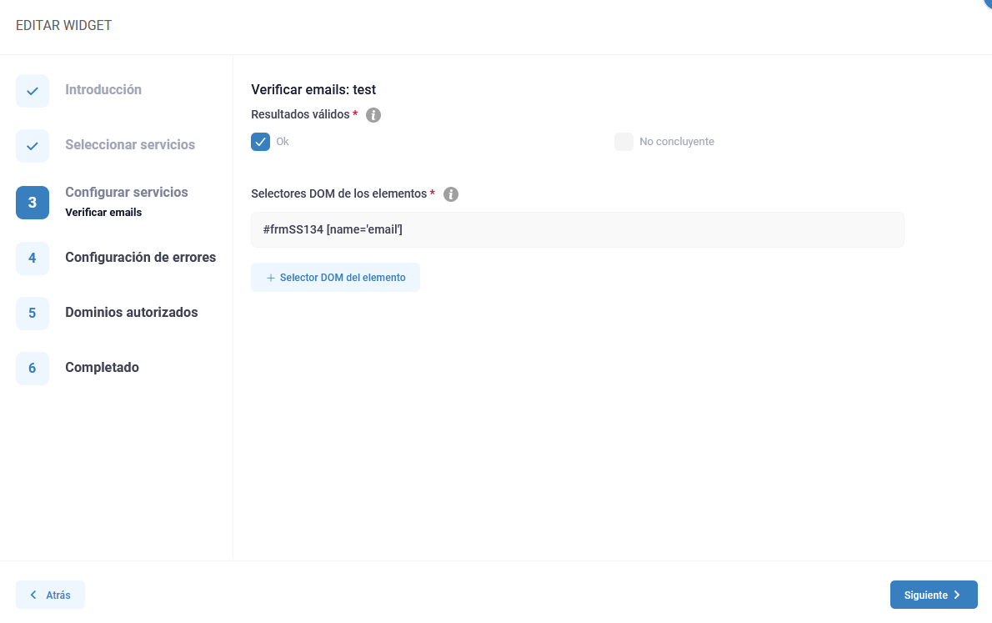Navigate back using the Atrás button
The image size is (992, 623).
50,594
